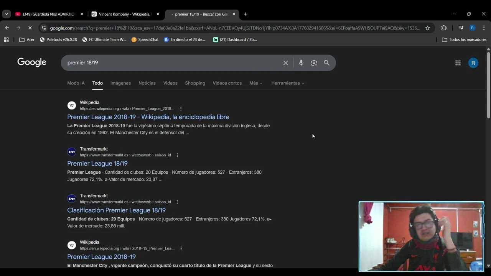Open the English Wikipedia Premier League 2018-19 link

click(x=101, y=257)
